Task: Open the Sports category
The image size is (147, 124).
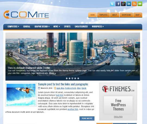Action: 67,27
